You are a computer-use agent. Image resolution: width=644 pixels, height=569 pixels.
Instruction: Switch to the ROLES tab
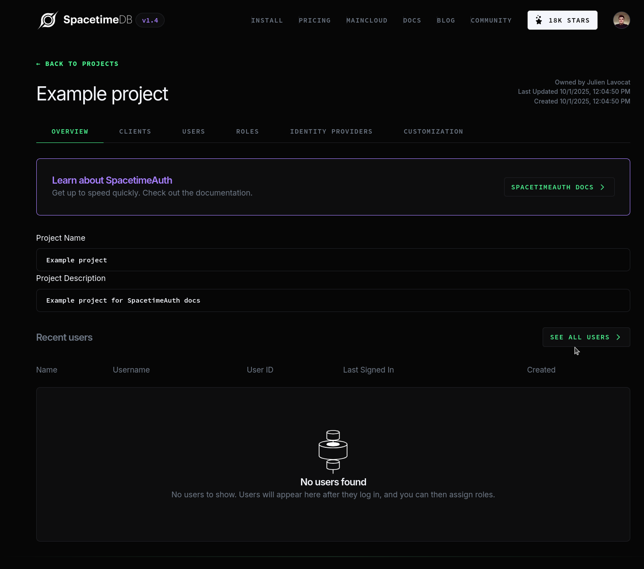coord(247,131)
